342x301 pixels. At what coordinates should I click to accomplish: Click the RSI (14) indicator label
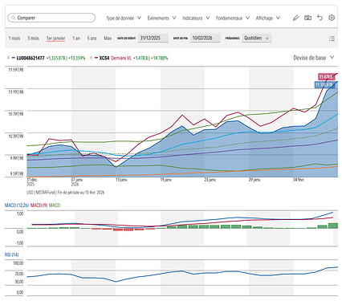11,254
